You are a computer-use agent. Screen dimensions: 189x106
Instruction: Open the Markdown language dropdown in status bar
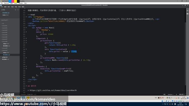(x=171, y=95)
